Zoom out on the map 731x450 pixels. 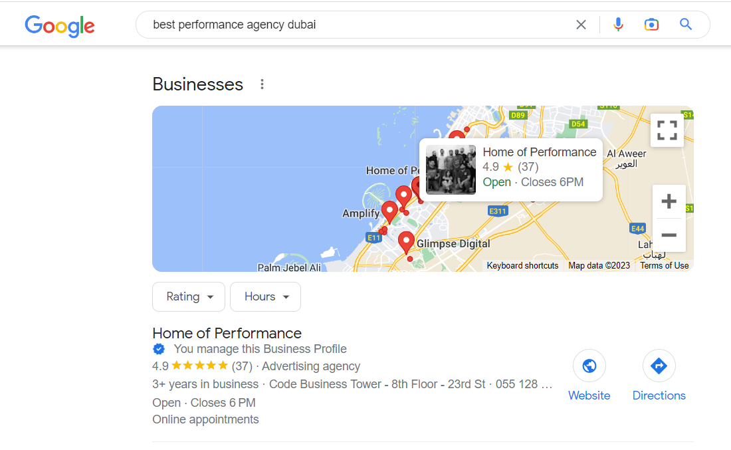(669, 235)
